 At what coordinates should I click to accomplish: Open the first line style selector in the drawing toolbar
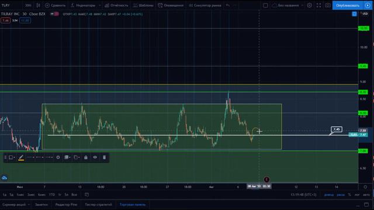tap(30, 157)
